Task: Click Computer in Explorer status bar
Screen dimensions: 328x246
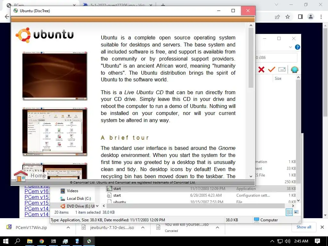Action: coord(266,220)
